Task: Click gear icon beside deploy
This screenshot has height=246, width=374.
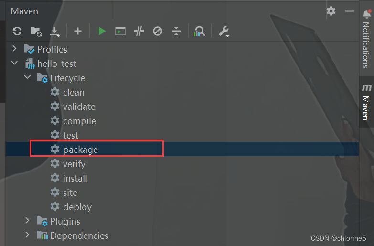Action: point(55,206)
